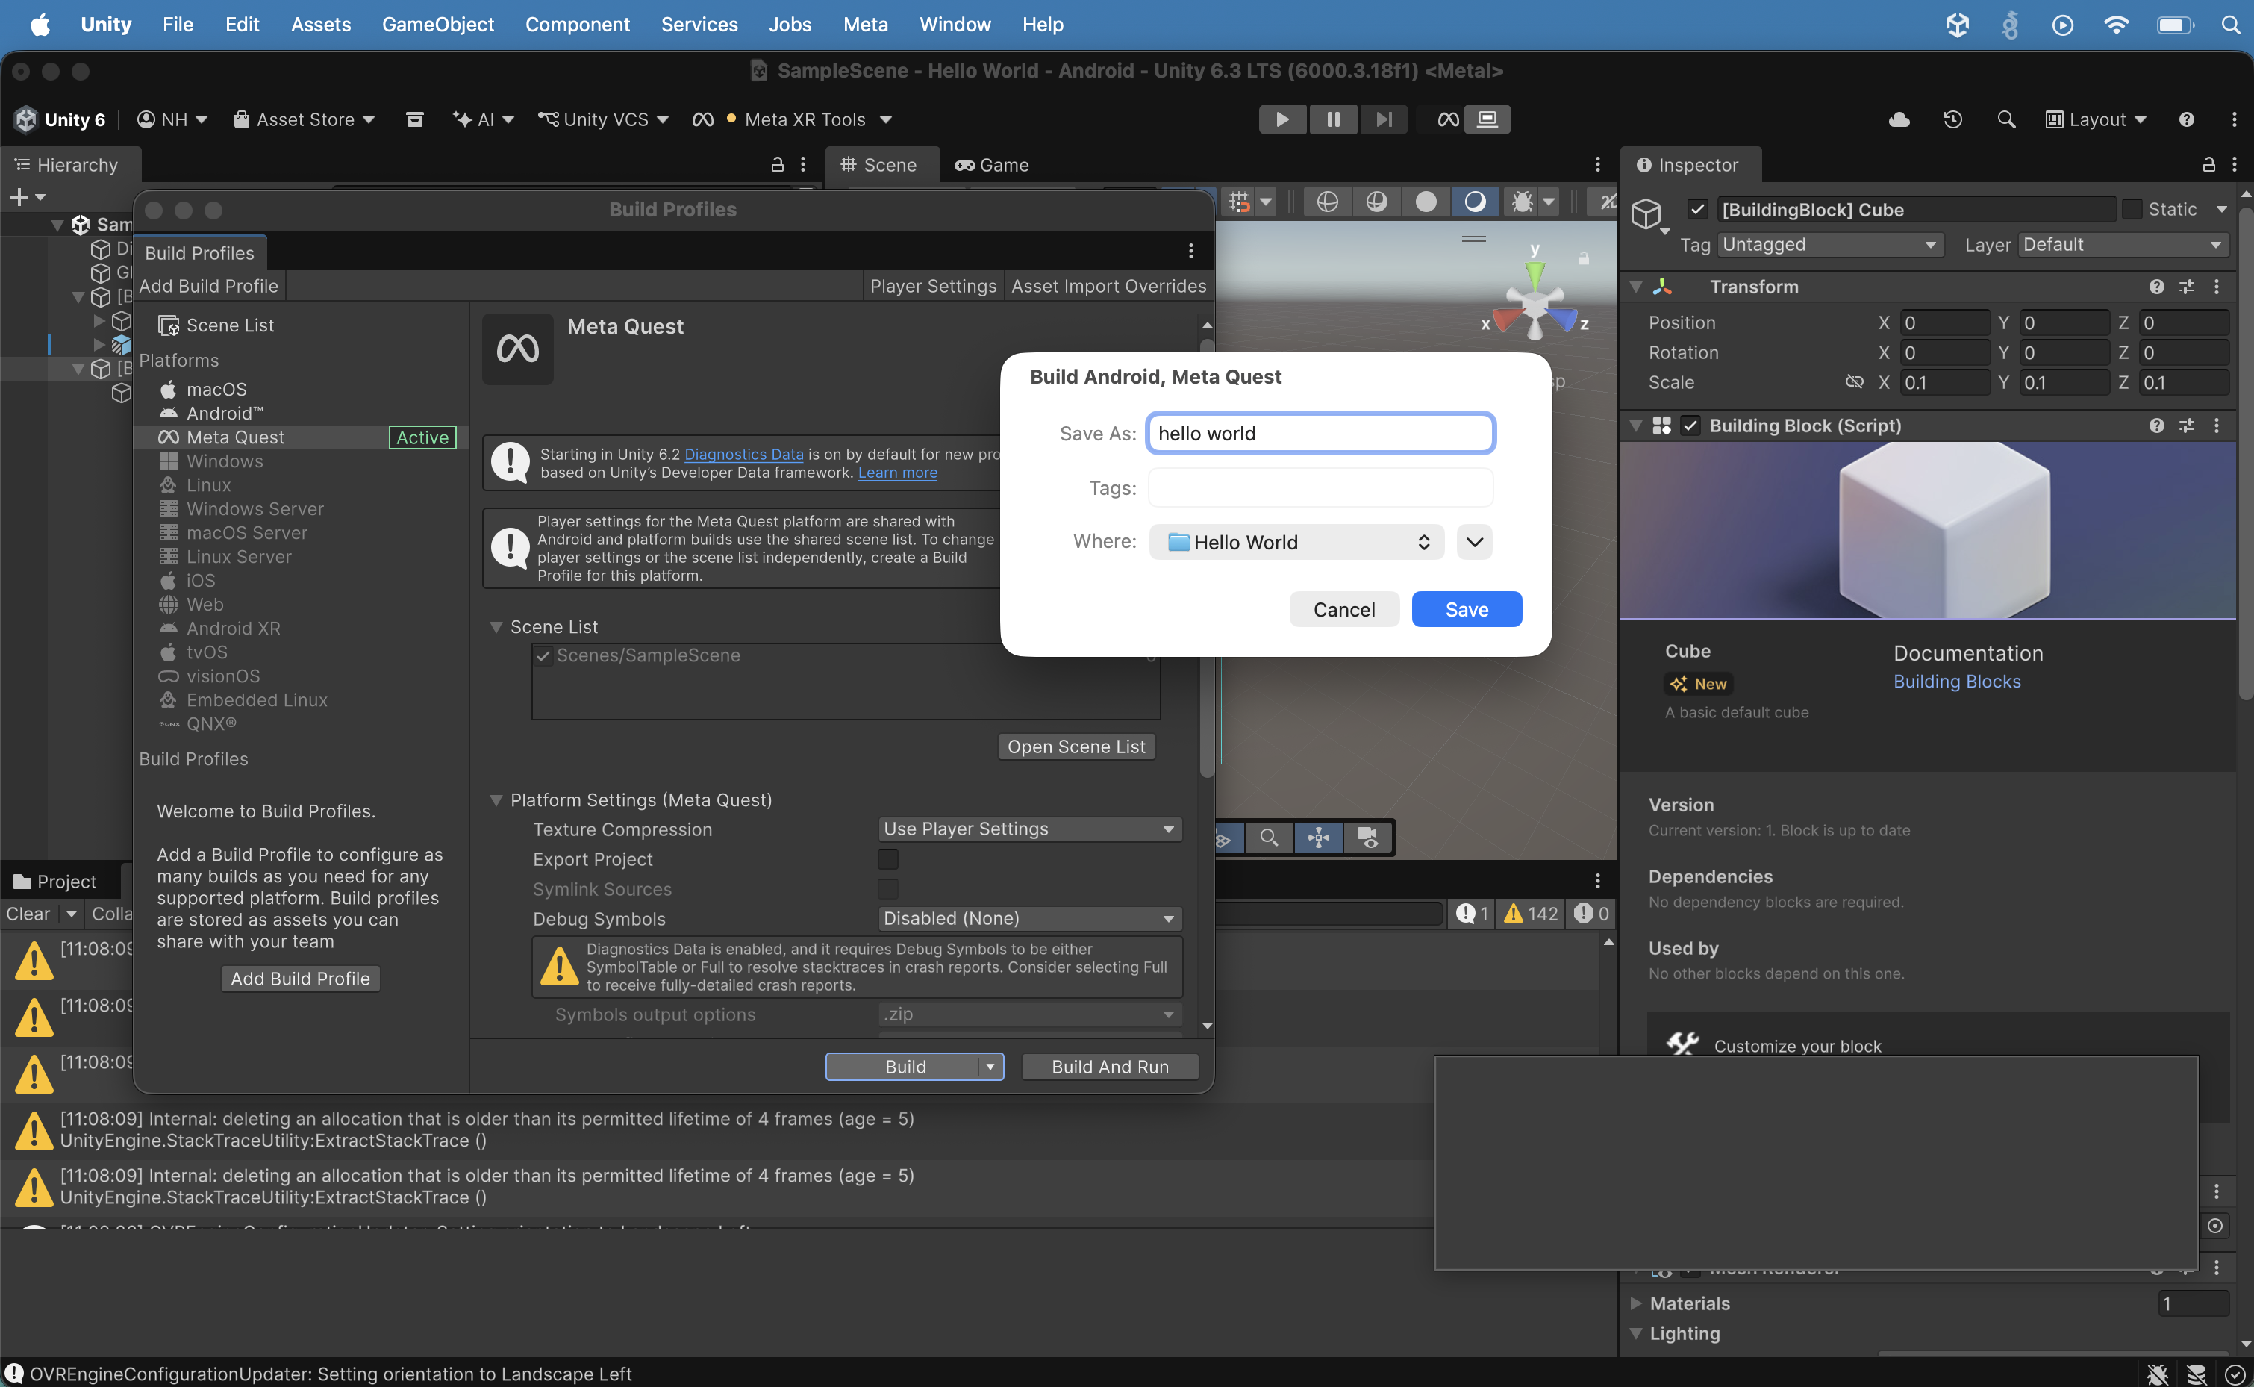Click the Save As filename field
Screen dimensions: 2254x1387
pos(1320,434)
